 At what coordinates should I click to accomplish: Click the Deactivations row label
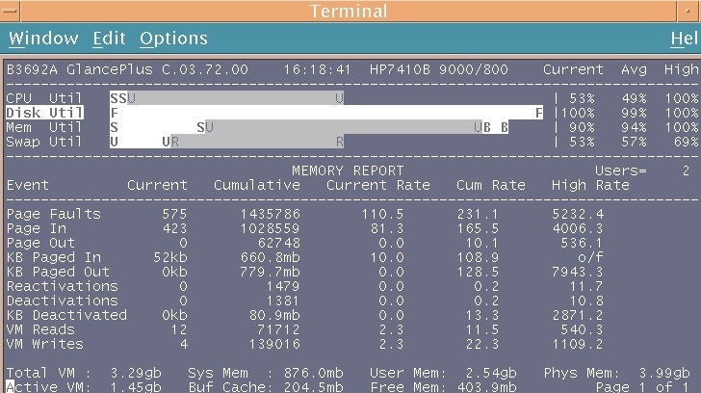point(63,301)
